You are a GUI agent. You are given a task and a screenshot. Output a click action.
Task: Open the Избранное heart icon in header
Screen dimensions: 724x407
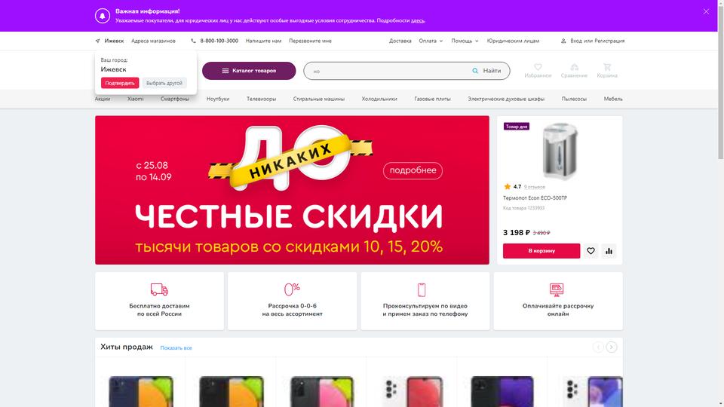pyautogui.click(x=538, y=67)
